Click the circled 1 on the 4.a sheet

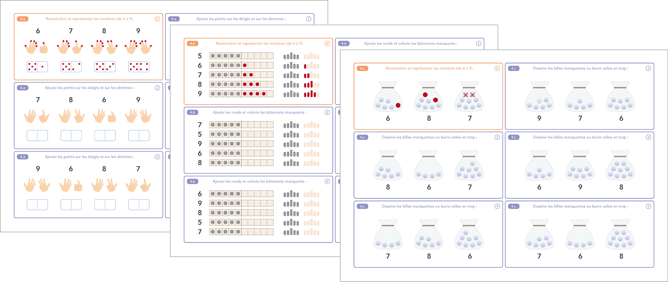pyautogui.click(x=308, y=19)
